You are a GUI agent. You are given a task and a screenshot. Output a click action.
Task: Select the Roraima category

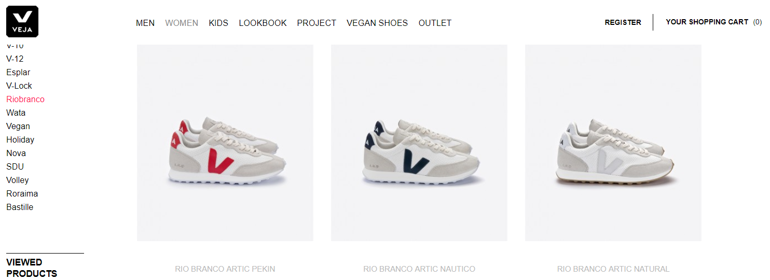[22, 193]
